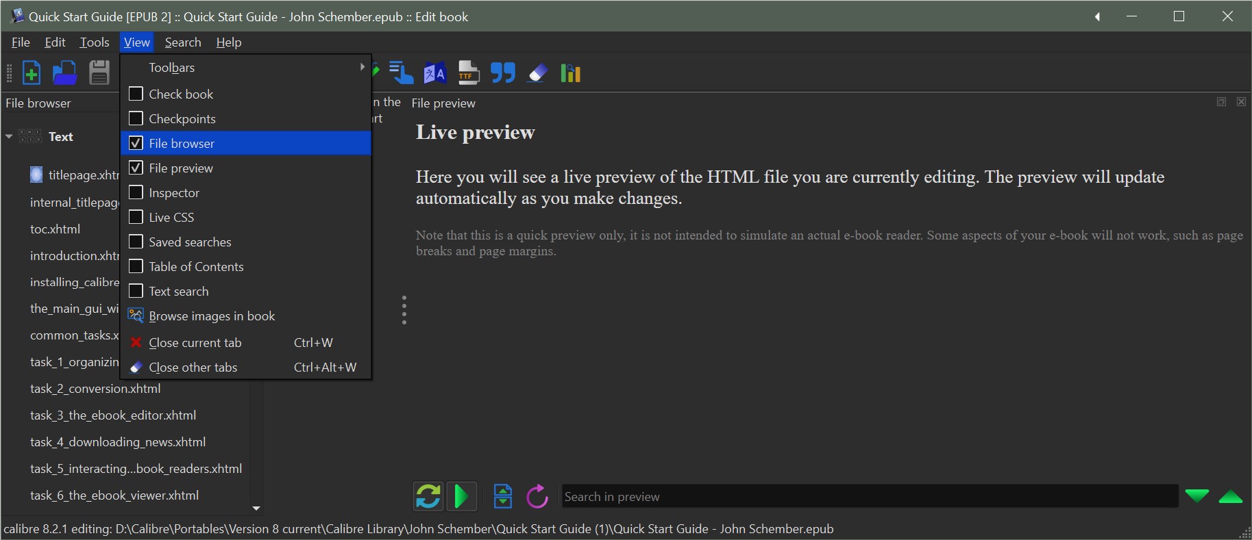
Task: Select task_5_interacting...book_readers.xhtml file
Action: pos(136,468)
